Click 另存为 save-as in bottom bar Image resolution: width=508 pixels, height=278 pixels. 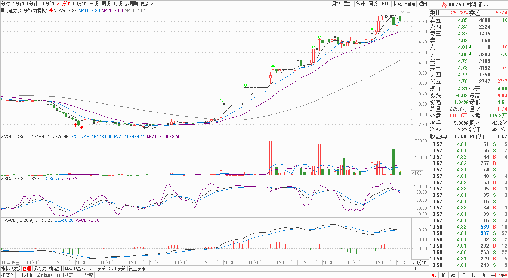click(40, 268)
